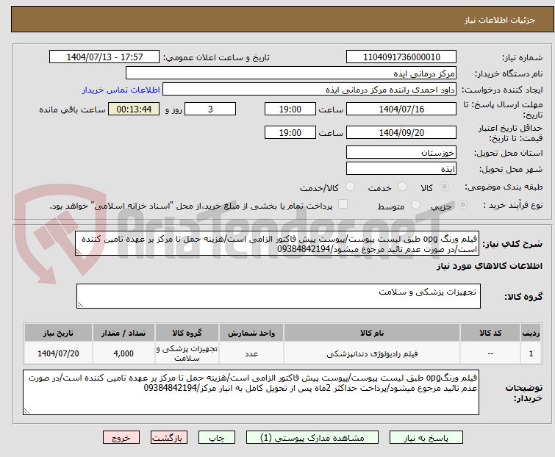
Task: Open مشاهده مدارک پیوستی (1) button
Action: pos(312,438)
